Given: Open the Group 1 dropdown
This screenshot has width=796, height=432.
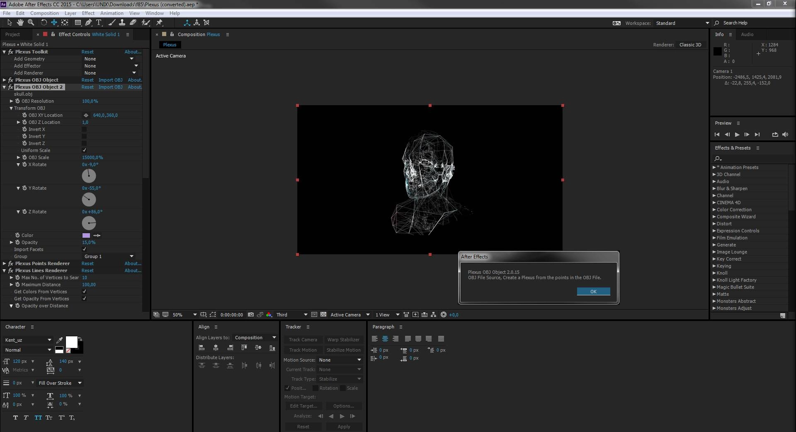Looking at the screenshot, I should point(109,256).
